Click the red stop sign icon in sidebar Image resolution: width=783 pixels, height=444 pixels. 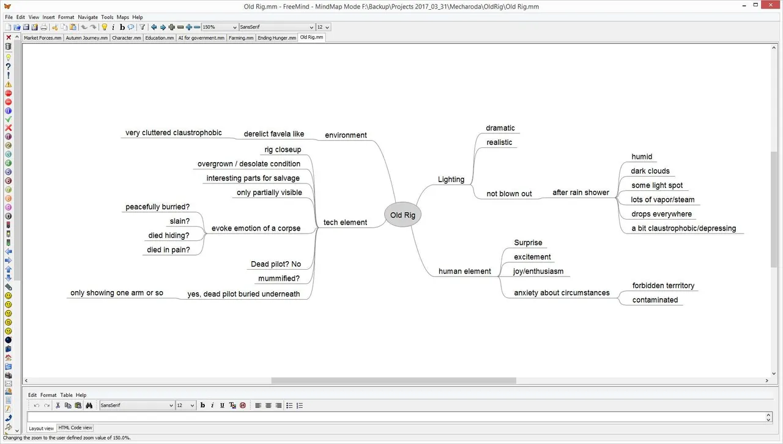(x=8, y=93)
